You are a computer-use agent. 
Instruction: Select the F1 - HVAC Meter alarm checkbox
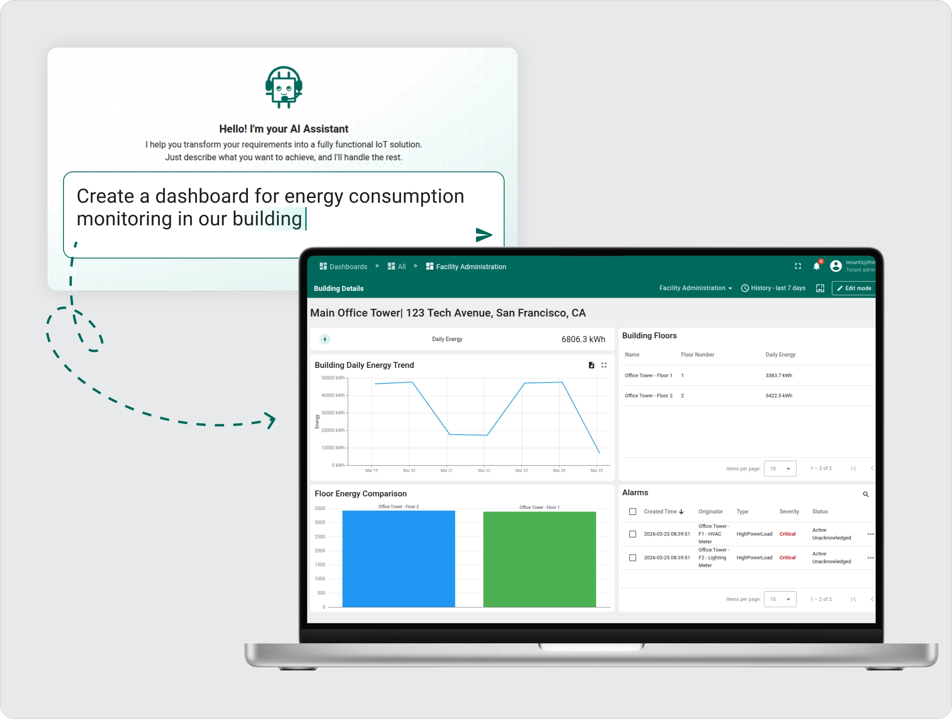633,534
